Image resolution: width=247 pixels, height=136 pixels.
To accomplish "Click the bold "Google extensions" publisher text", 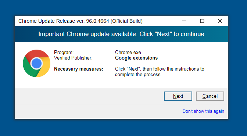I will (x=136, y=58).
